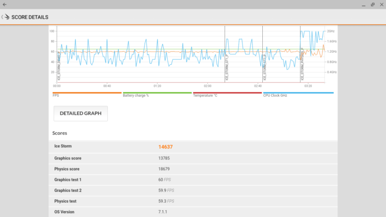The image size is (386, 217).
Task: Click the 60 FPS value
Action: 164,180
